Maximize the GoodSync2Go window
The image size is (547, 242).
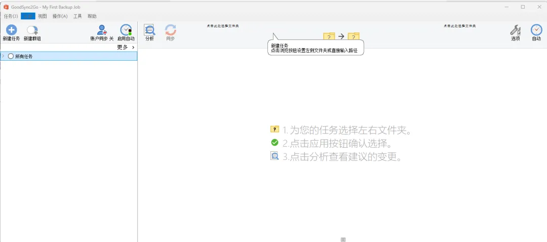523,7
